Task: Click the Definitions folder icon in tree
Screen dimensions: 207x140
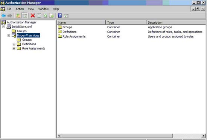Action: pyautogui.click(x=19, y=44)
